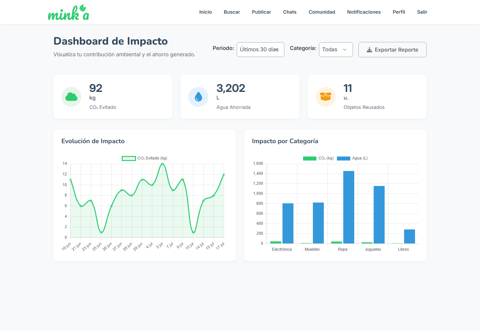This screenshot has width=480, height=333.
Task: Click the 'Muebles' axis label
Action: [312, 249]
